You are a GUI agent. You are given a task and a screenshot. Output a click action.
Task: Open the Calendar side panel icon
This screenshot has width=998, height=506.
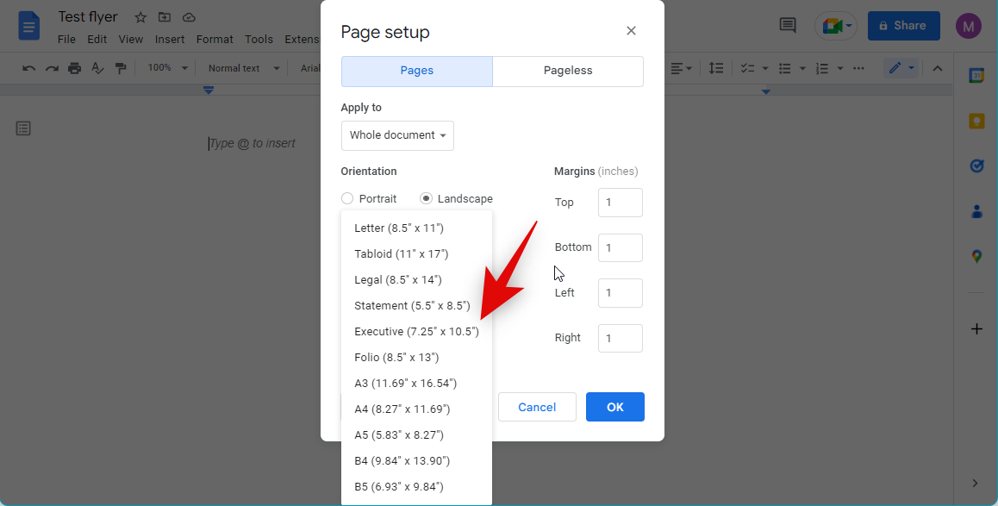click(976, 76)
